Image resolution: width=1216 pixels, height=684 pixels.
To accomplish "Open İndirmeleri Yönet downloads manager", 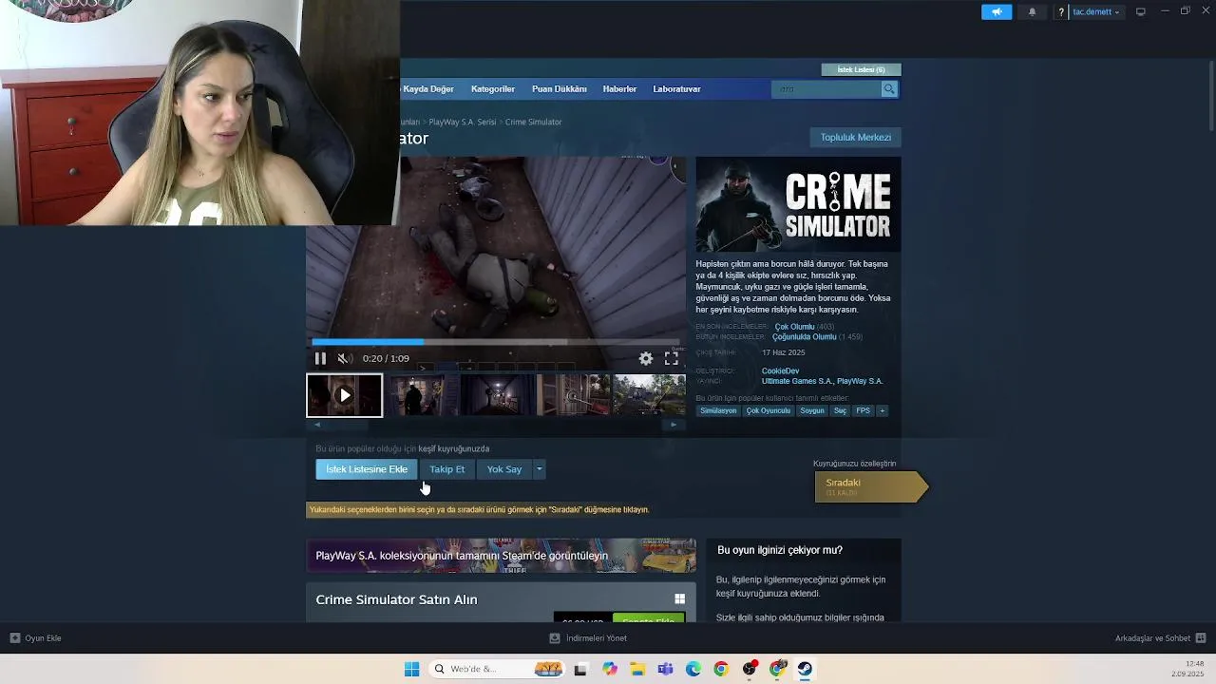I will click(x=588, y=638).
